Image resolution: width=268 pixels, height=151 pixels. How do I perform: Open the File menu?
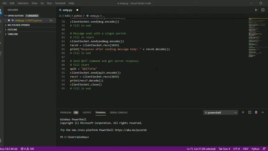click(5, 3)
